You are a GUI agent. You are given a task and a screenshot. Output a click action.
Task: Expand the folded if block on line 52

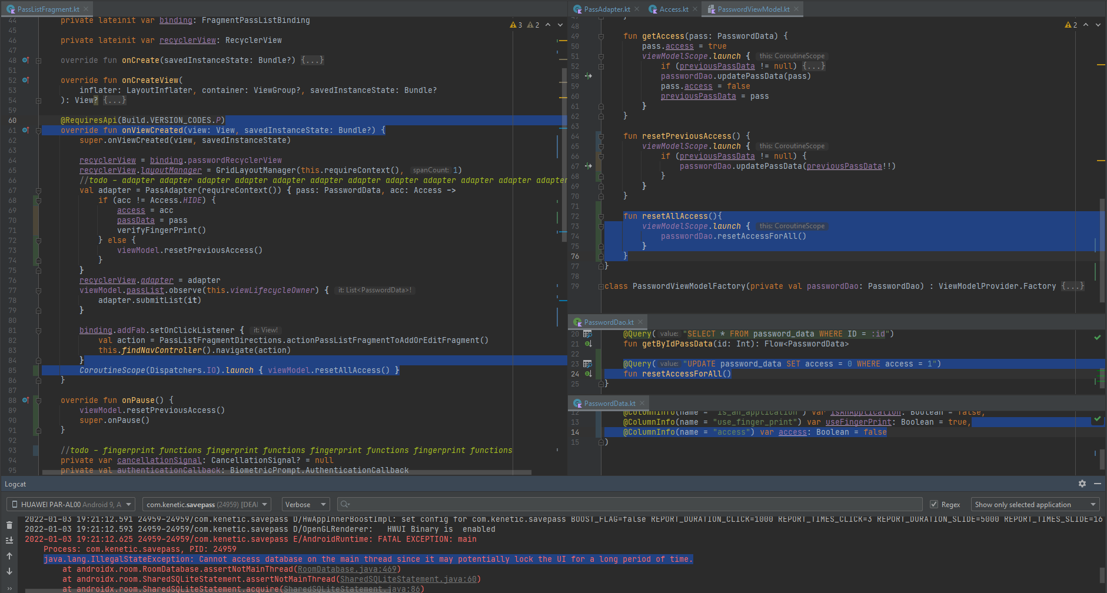(813, 66)
